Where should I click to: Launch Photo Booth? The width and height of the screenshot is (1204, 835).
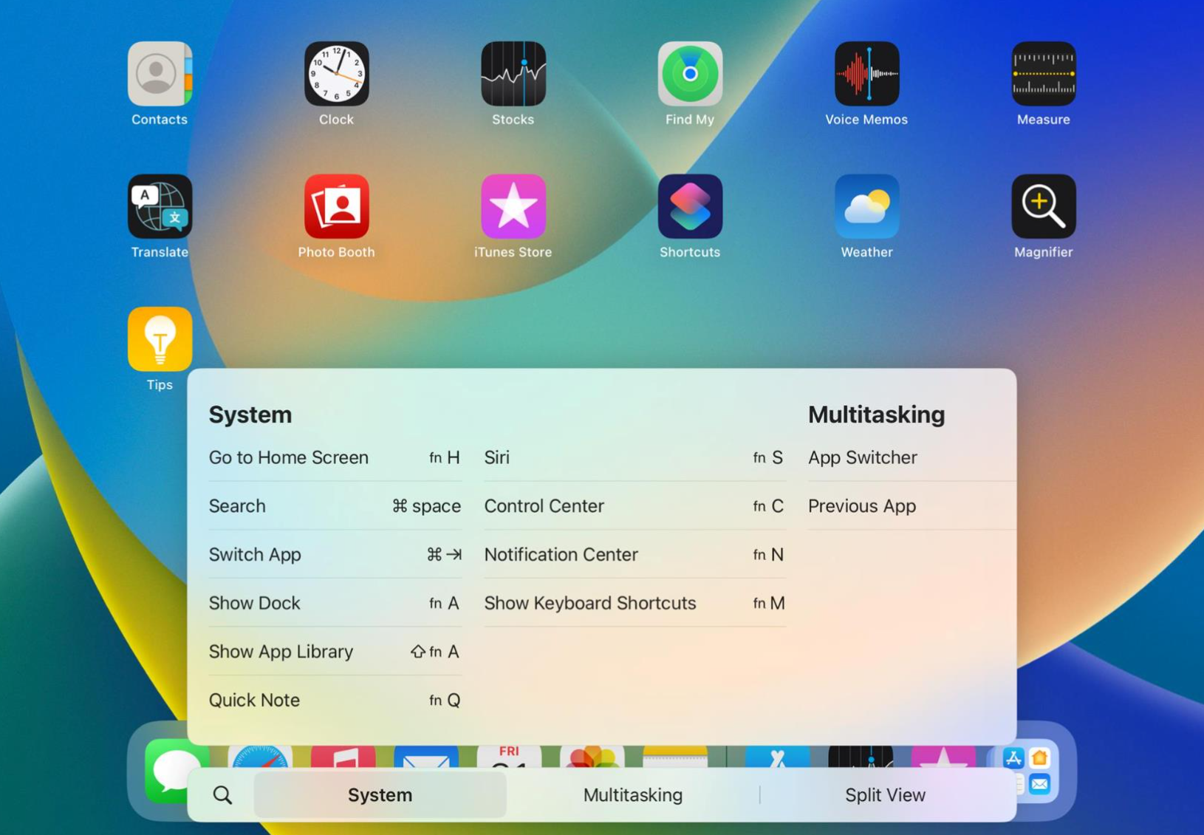point(336,207)
